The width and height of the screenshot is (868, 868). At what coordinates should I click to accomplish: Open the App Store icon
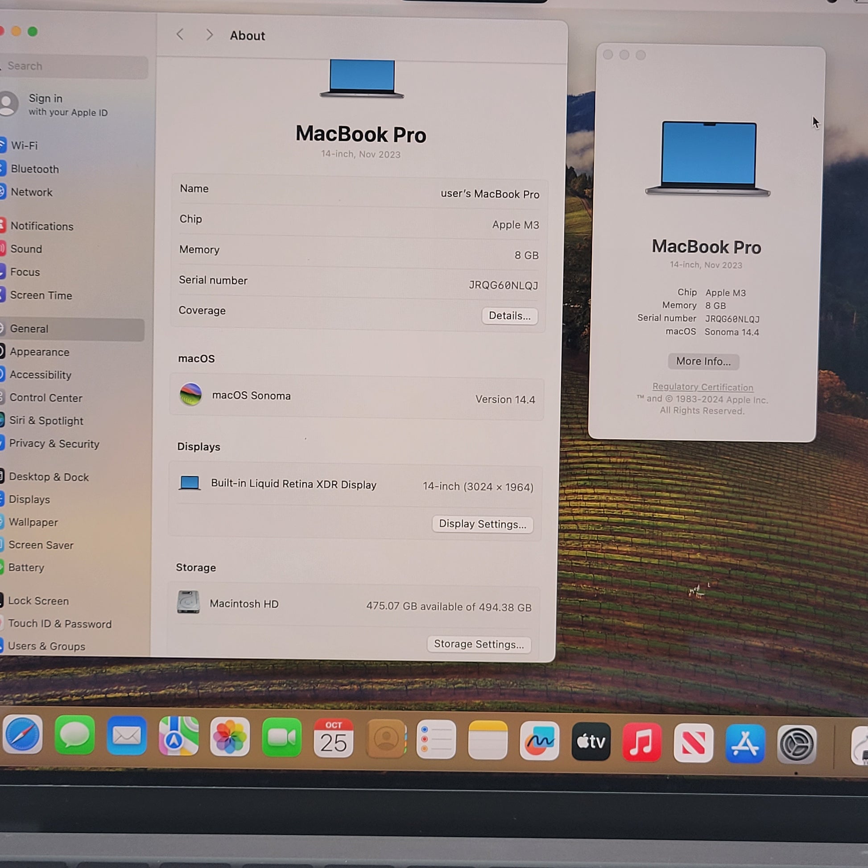745,744
